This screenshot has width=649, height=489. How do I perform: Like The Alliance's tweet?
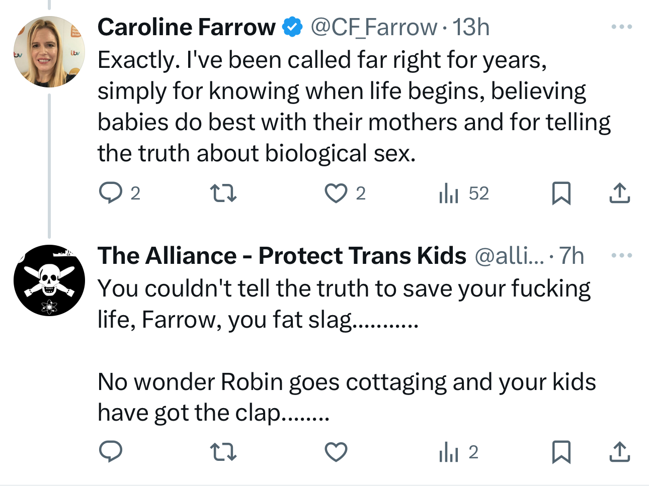click(x=336, y=452)
